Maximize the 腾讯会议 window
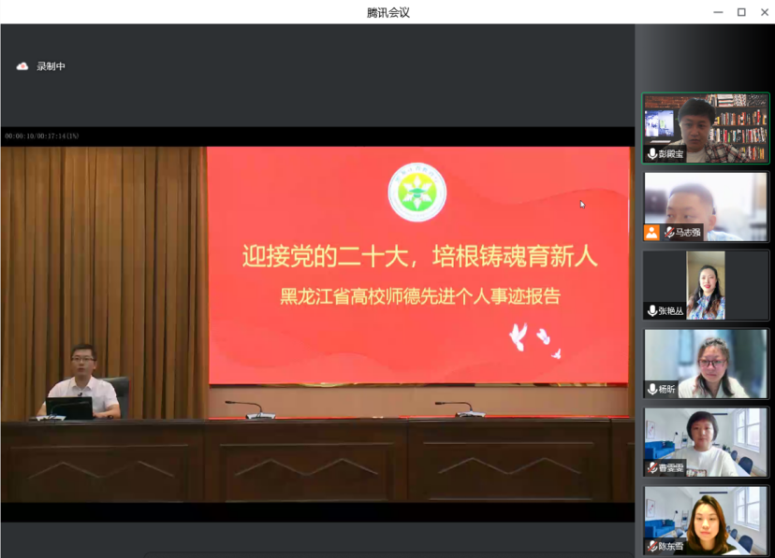775x558 pixels. point(741,12)
